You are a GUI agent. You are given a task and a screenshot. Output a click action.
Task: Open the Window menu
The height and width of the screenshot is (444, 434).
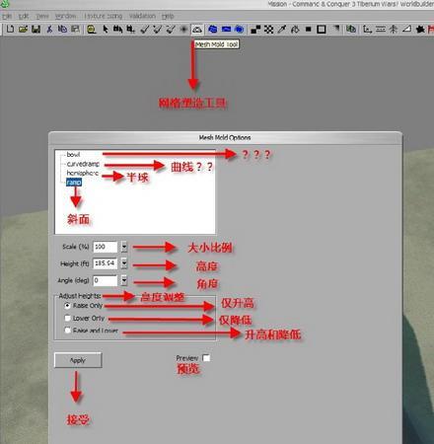point(65,16)
